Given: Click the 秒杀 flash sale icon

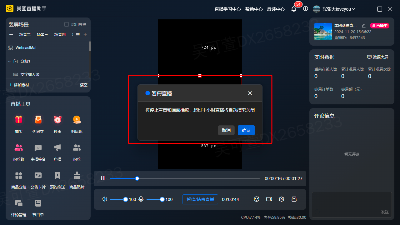Looking at the screenshot, I should (x=57, y=120).
